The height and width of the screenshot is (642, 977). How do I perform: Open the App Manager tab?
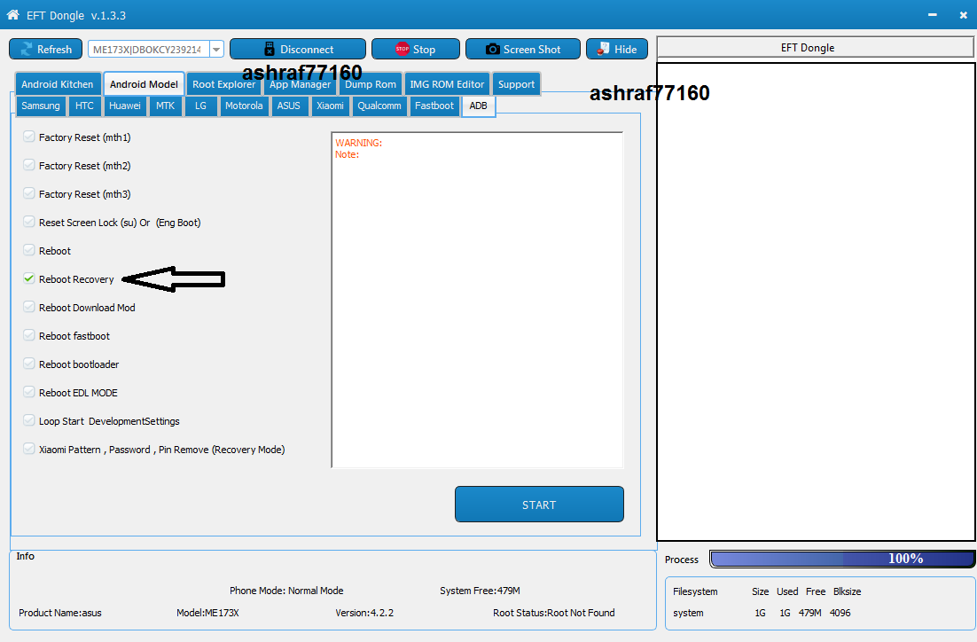tap(301, 84)
